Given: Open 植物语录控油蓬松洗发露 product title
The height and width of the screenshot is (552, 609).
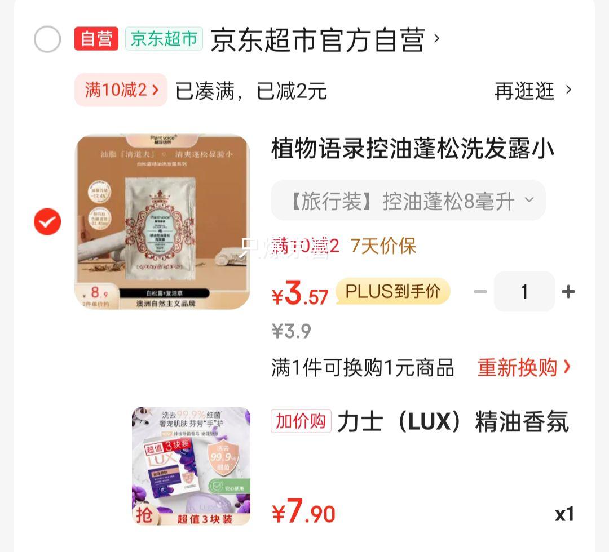Looking at the screenshot, I should point(412,149).
